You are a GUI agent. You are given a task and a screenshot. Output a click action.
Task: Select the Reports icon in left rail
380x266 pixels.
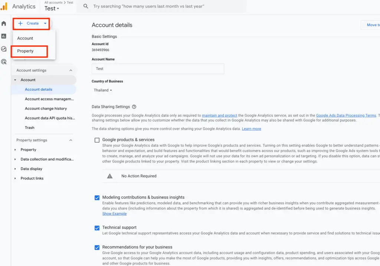click(4, 36)
